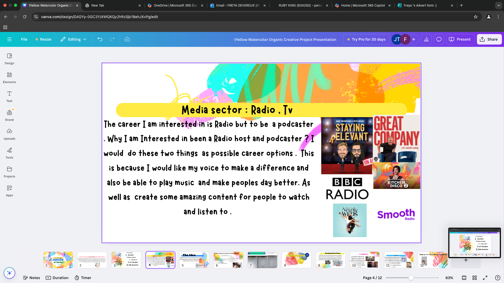Open the Duration setting

tap(57, 278)
